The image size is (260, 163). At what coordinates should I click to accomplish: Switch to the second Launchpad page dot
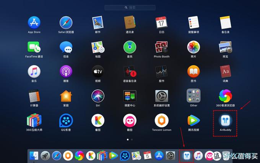(x=132, y=140)
